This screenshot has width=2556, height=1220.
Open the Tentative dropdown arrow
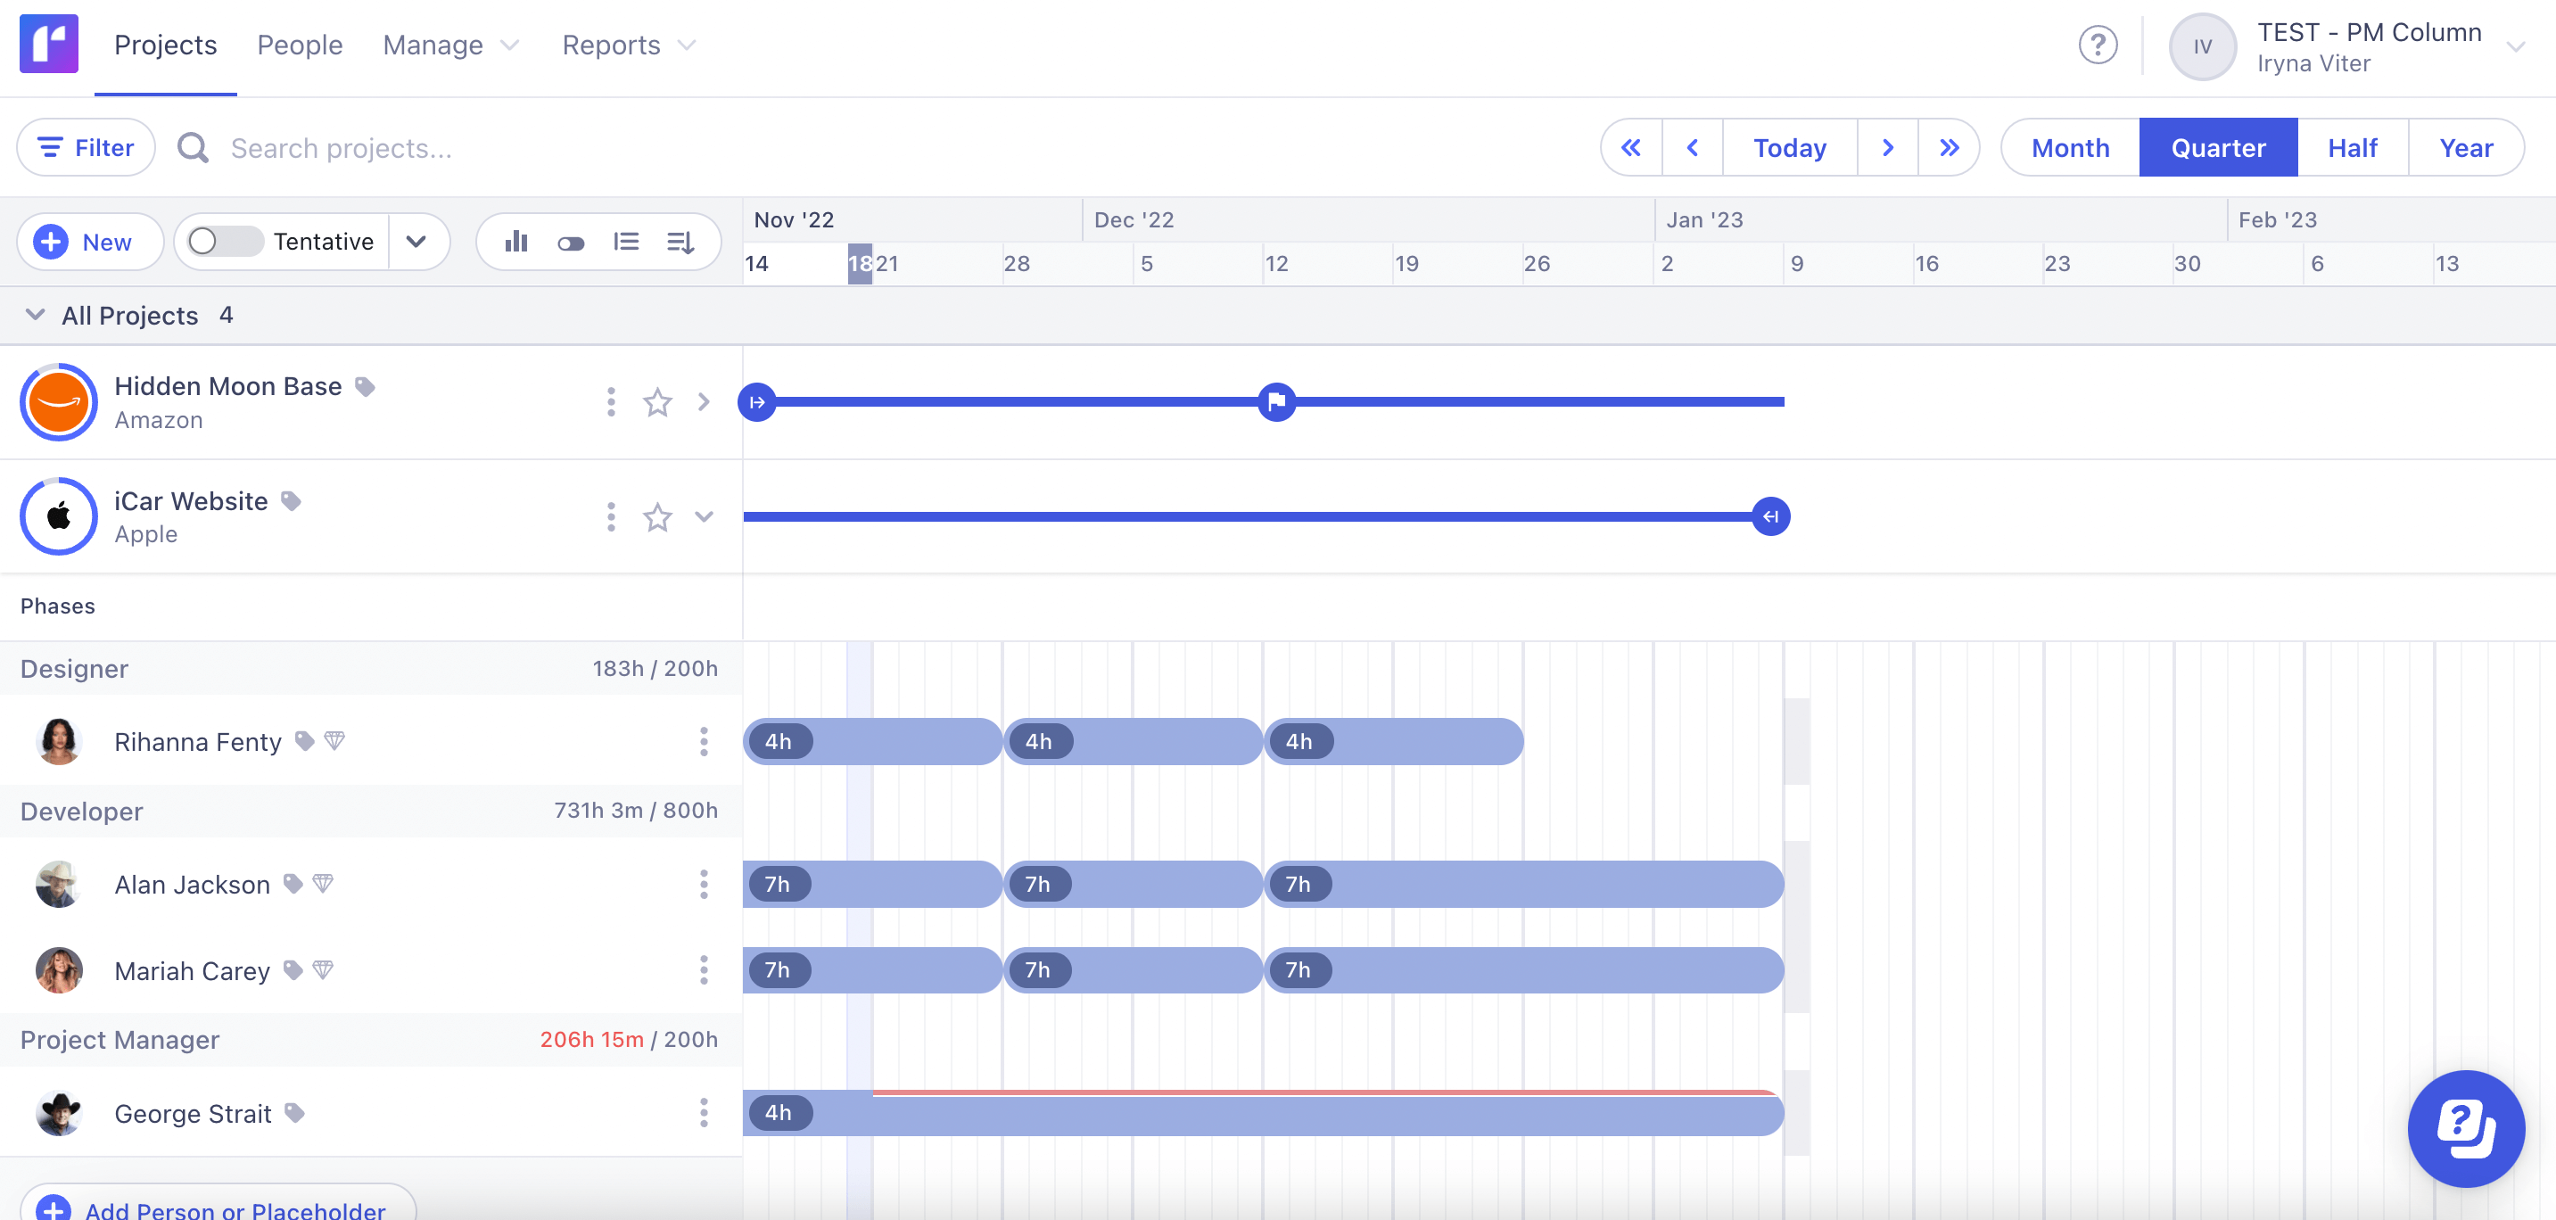416,242
